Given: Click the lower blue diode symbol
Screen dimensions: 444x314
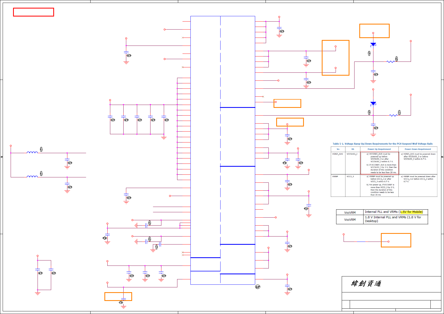Looking at the screenshot, I should click(x=373, y=103).
